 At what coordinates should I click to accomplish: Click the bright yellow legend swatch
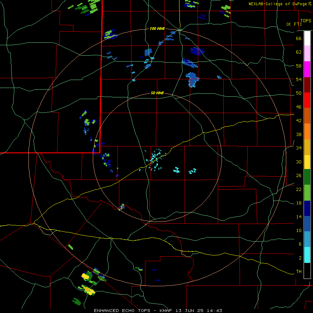[307, 162]
